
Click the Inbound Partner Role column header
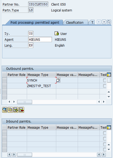point(17,127)
